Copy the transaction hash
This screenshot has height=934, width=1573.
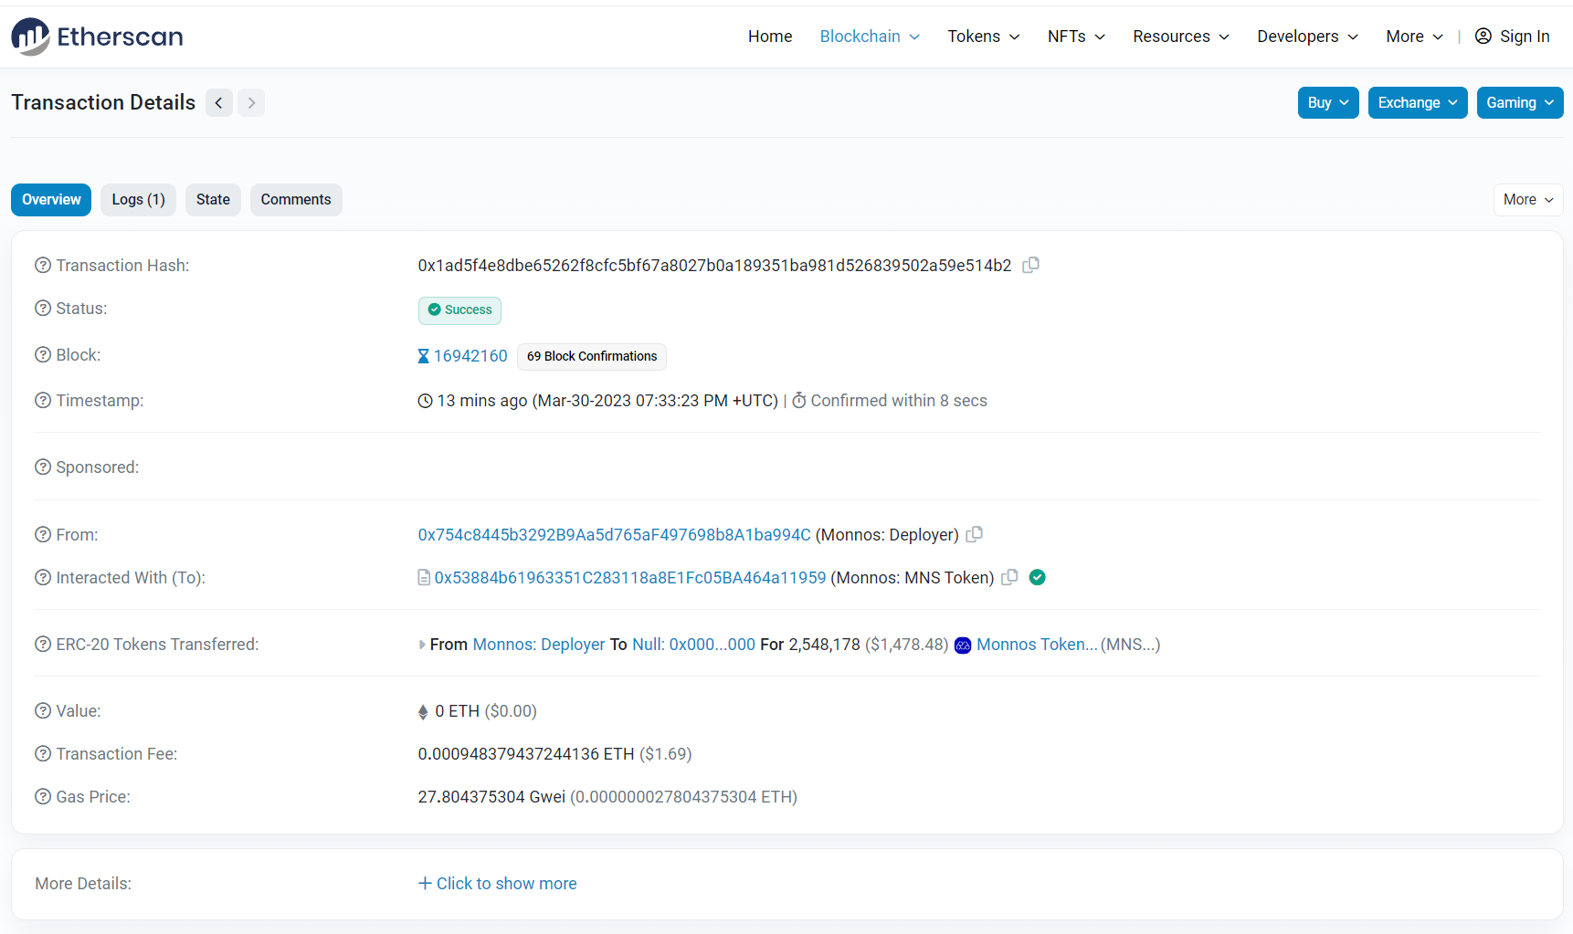(1031, 265)
